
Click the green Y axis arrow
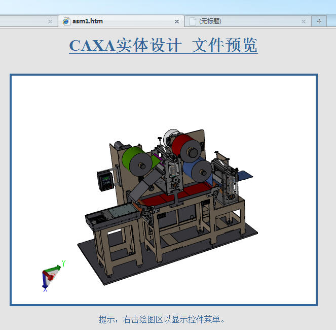pyautogui.click(x=53, y=269)
